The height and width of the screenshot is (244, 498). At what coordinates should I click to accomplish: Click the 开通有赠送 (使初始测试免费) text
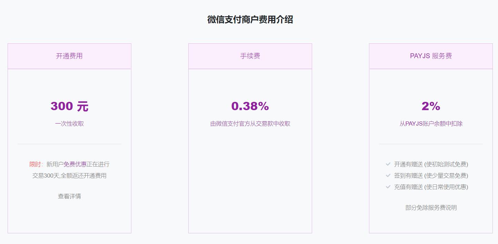tap(431, 164)
